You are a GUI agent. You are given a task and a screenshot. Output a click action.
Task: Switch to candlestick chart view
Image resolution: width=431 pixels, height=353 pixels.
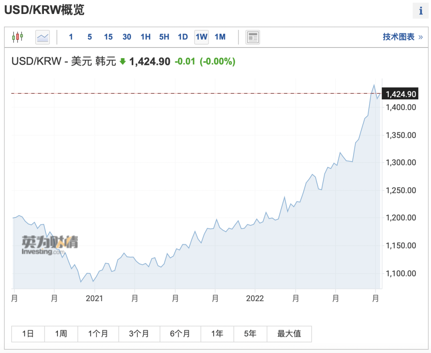(18, 37)
